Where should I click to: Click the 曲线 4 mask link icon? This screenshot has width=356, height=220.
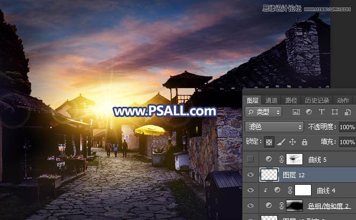[x=290, y=190]
